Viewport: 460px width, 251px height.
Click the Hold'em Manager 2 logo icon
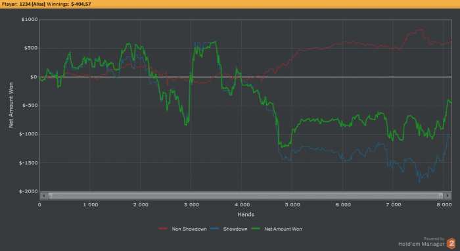(x=451, y=243)
